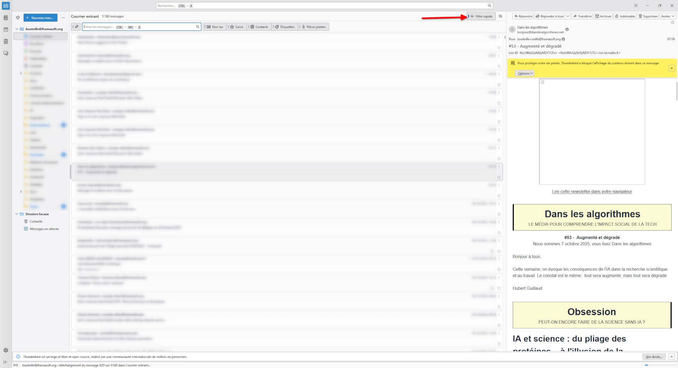Click the Get Messages cloud download icon

(x=18, y=18)
